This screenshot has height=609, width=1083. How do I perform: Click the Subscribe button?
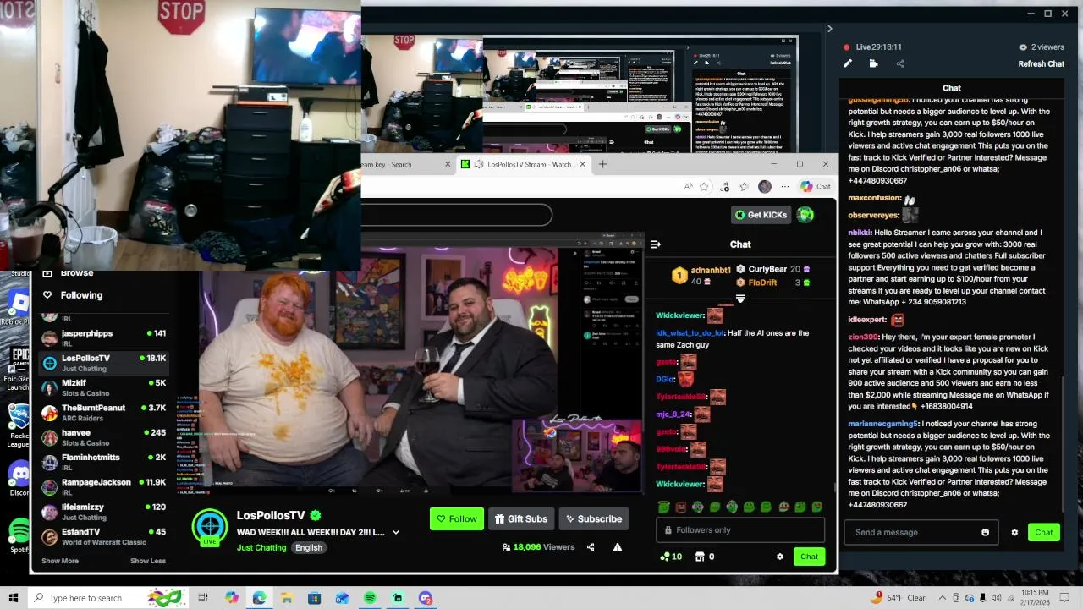tap(593, 518)
